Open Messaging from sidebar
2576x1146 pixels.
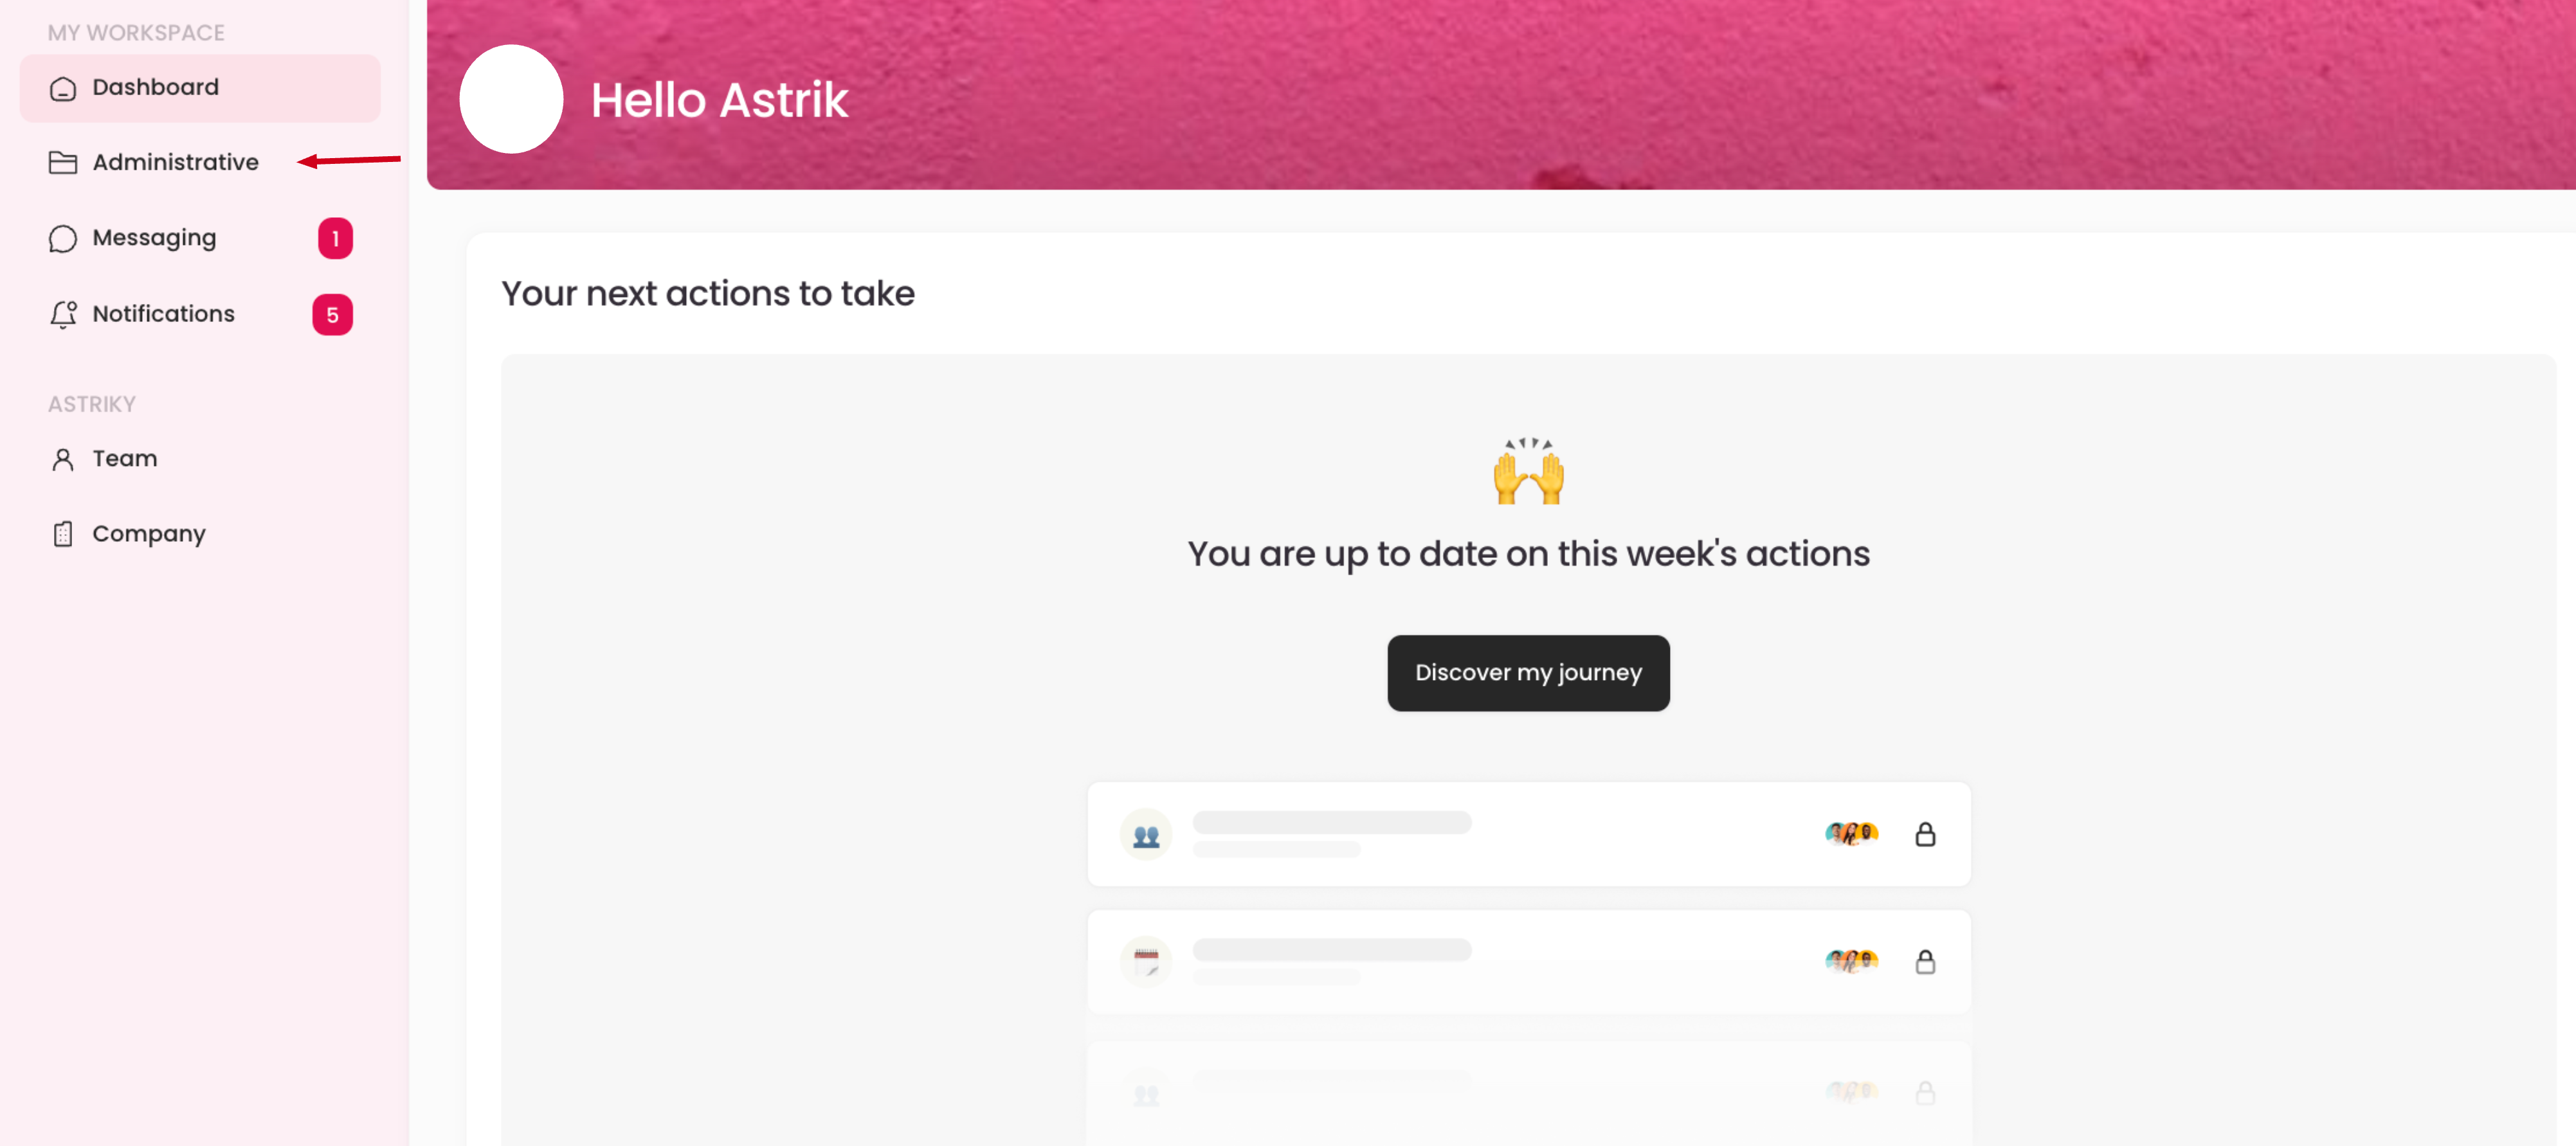154,238
